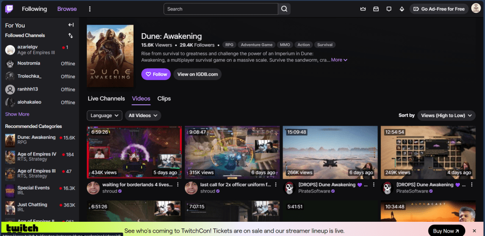Collapse the For You sidebar
The width and height of the screenshot is (485, 236).
coord(71,25)
